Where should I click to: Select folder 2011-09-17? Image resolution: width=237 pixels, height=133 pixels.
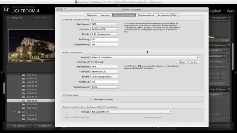point(31,97)
